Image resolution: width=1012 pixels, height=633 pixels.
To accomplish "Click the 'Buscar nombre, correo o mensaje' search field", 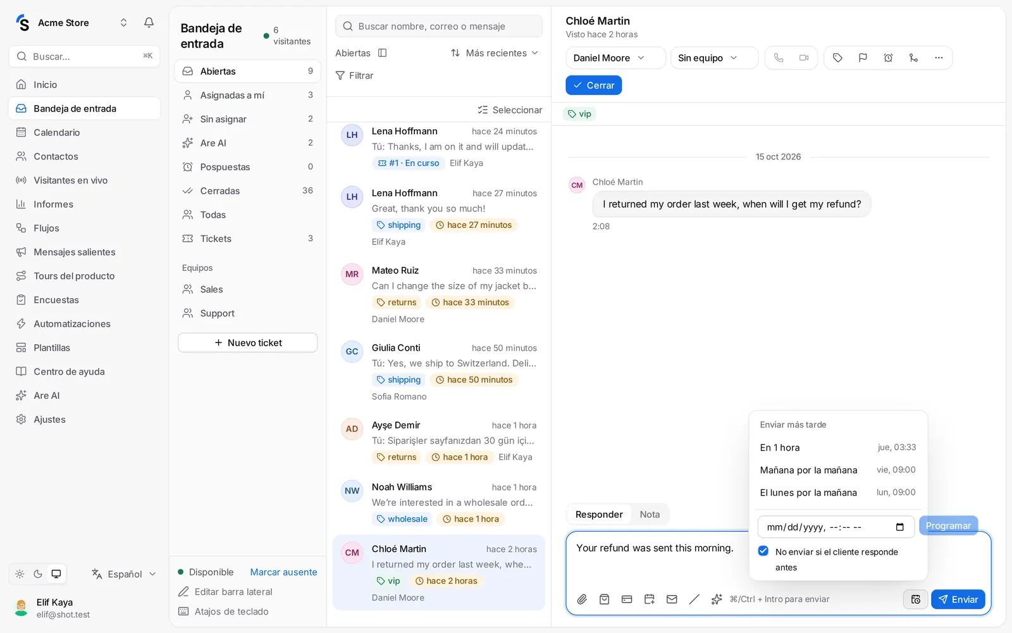I will [439, 26].
